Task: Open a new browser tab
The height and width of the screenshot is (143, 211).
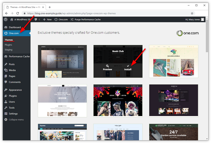Action: point(50,7)
